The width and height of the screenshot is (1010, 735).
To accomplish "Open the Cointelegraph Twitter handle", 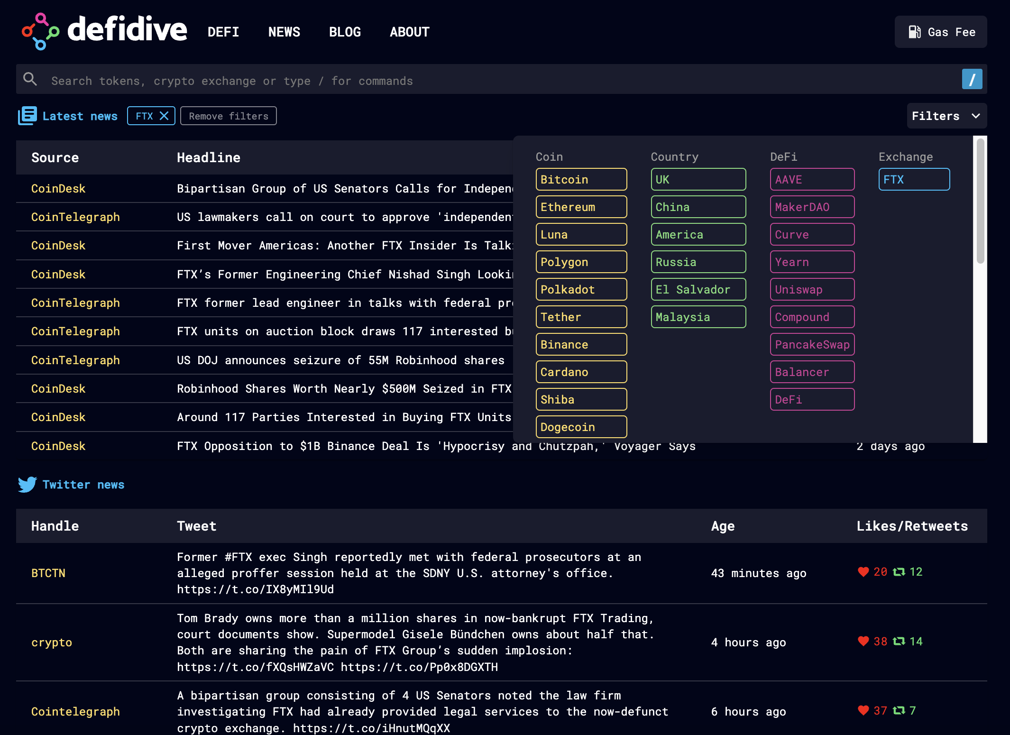I will [x=75, y=711].
